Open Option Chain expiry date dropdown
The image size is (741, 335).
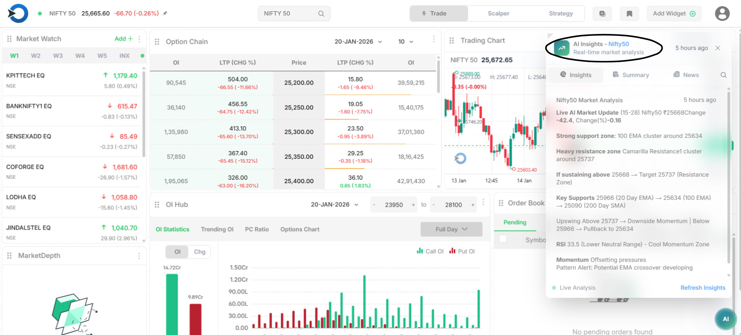(358, 41)
